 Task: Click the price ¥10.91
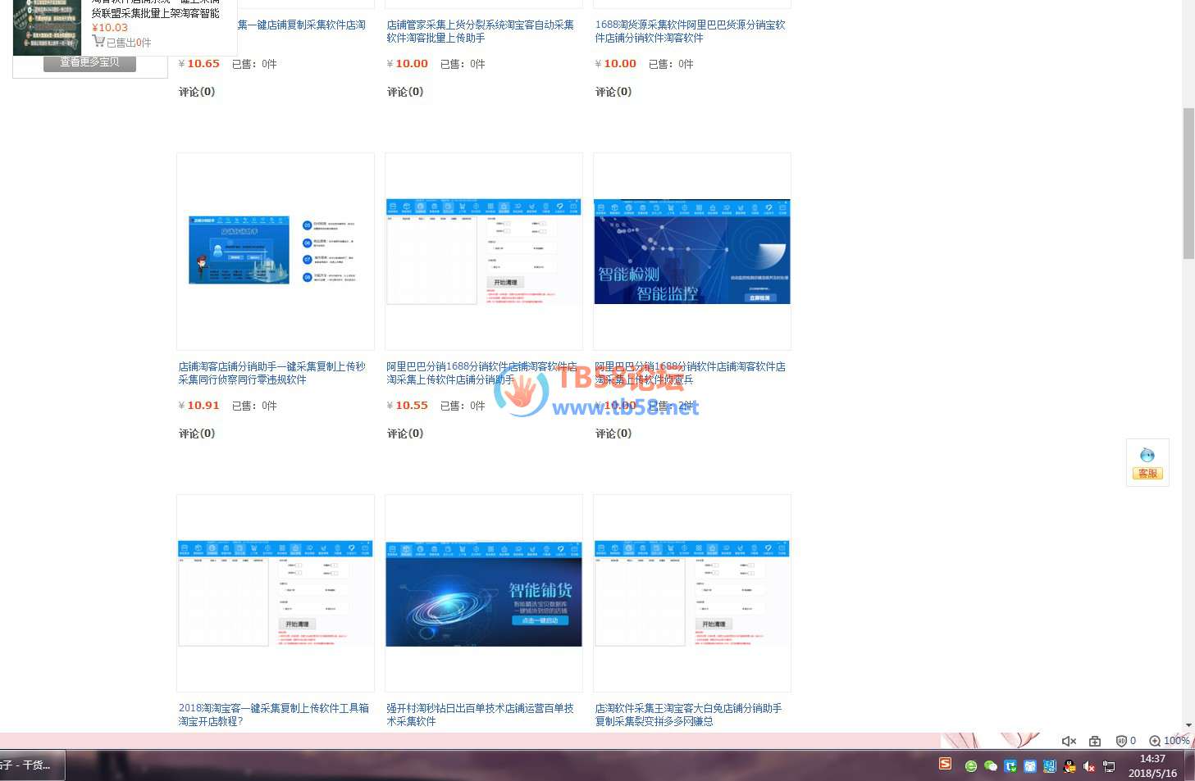tap(199, 406)
